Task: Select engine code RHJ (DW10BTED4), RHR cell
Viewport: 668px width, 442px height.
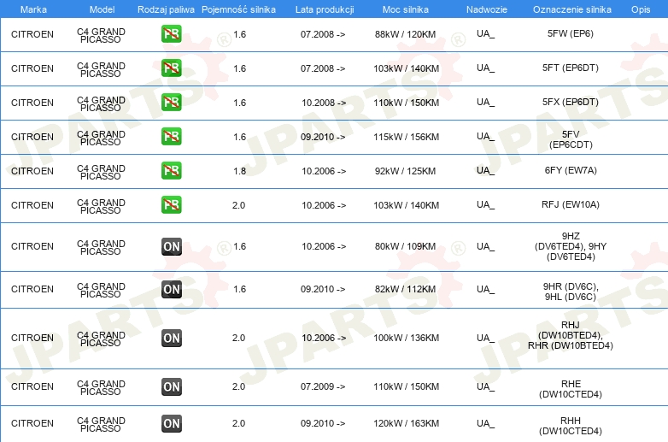Action: click(x=571, y=335)
